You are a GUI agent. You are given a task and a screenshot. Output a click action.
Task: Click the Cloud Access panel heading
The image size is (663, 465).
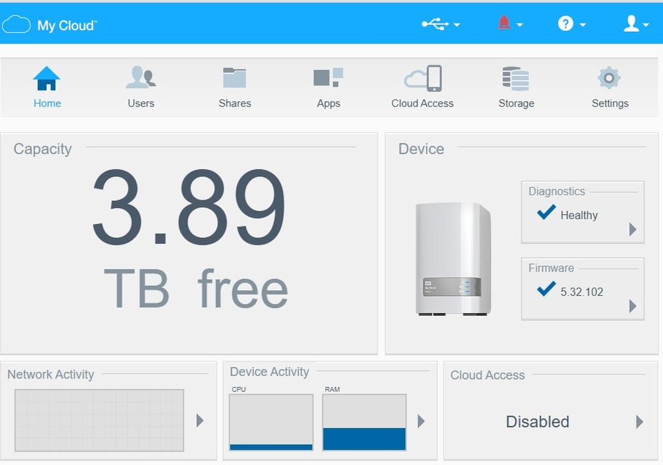click(488, 375)
